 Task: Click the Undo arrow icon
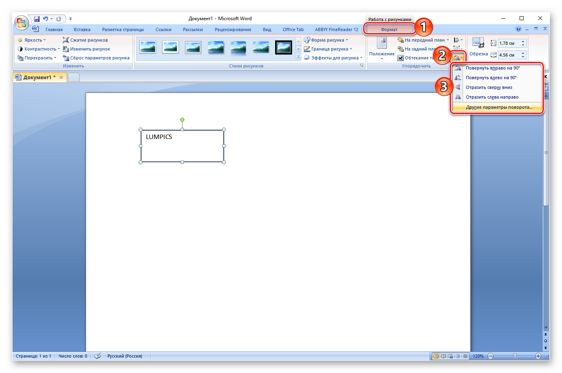pos(46,19)
